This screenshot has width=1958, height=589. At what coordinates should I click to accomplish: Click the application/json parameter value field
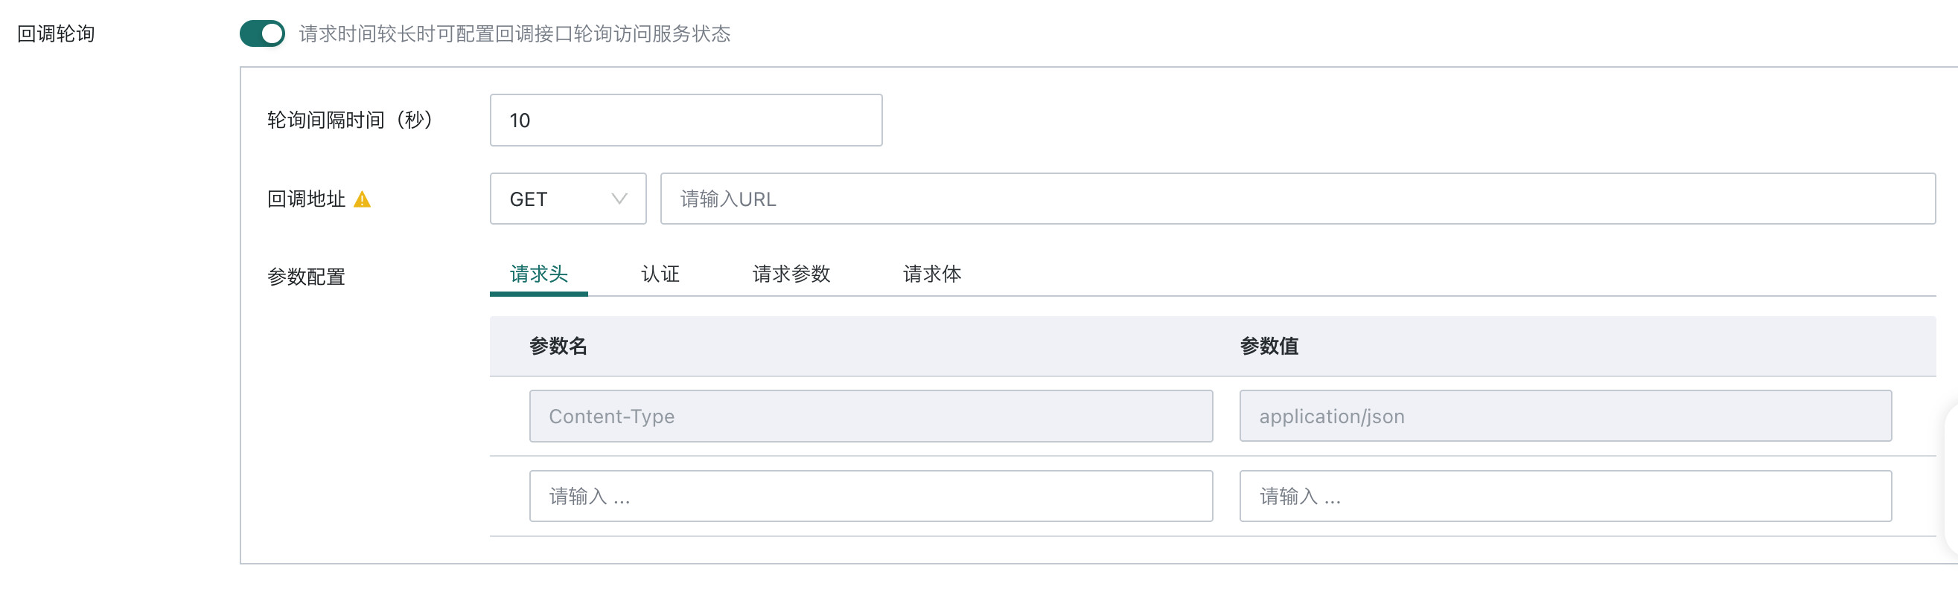point(1565,416)
